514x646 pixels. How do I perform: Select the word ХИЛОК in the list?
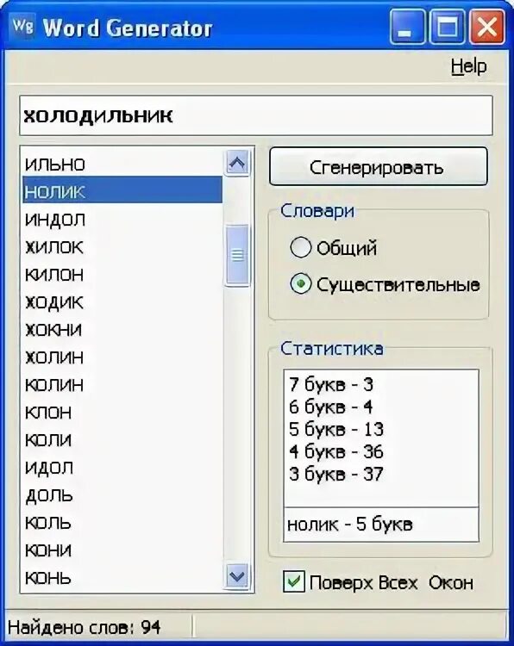(122, 247)
